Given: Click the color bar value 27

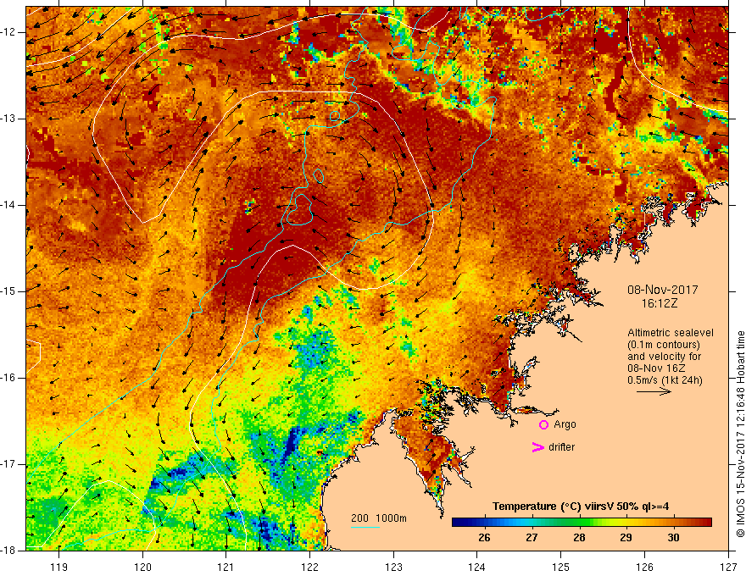Looking at the screenshot, I should [532, 538].
